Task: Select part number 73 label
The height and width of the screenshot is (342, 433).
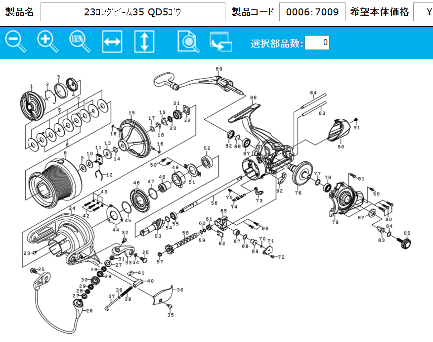Action: tap(260, 201)
